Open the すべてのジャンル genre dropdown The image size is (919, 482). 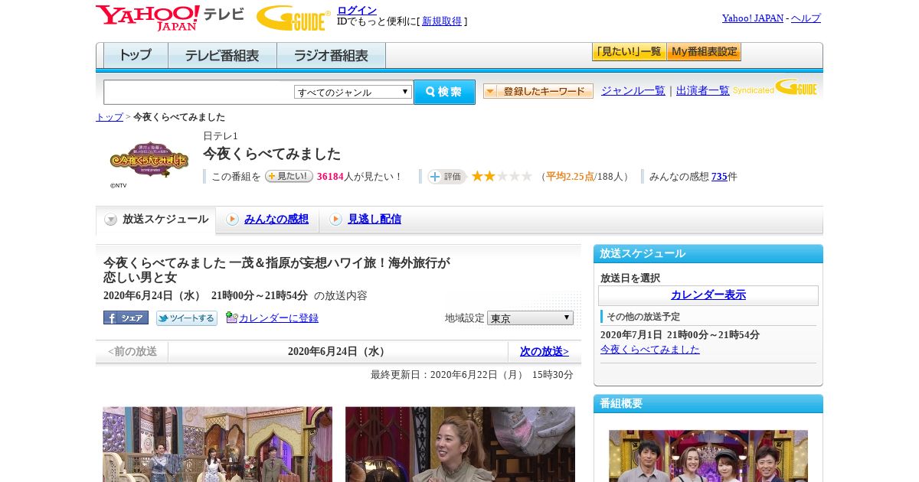pos(353,92)
